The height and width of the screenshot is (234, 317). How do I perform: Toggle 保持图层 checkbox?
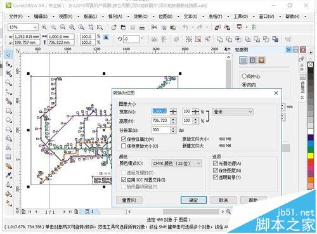click(215, 171)
